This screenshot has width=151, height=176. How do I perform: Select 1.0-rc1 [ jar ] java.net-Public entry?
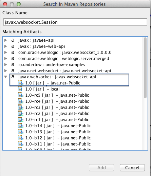click(x=57, y=120)
